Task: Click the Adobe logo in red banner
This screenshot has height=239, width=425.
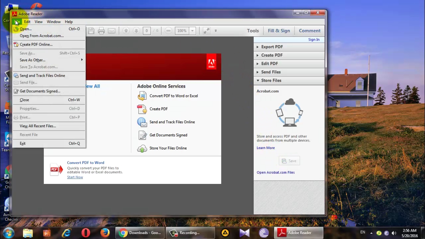Action: point(212,62)
